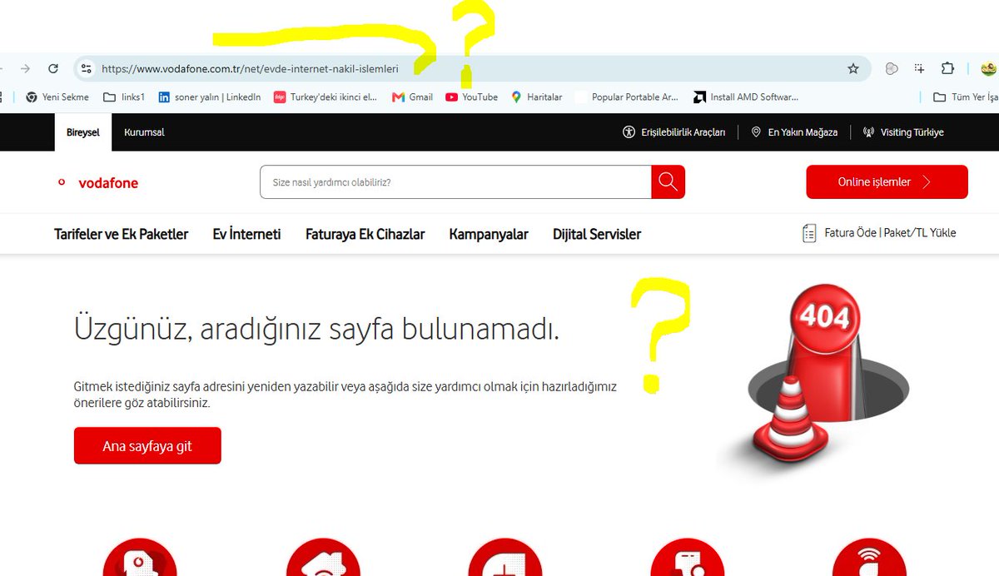999x576 pixels.
Task: Click the sparkle plus icon in the browser toolbar
Action: 919,69
